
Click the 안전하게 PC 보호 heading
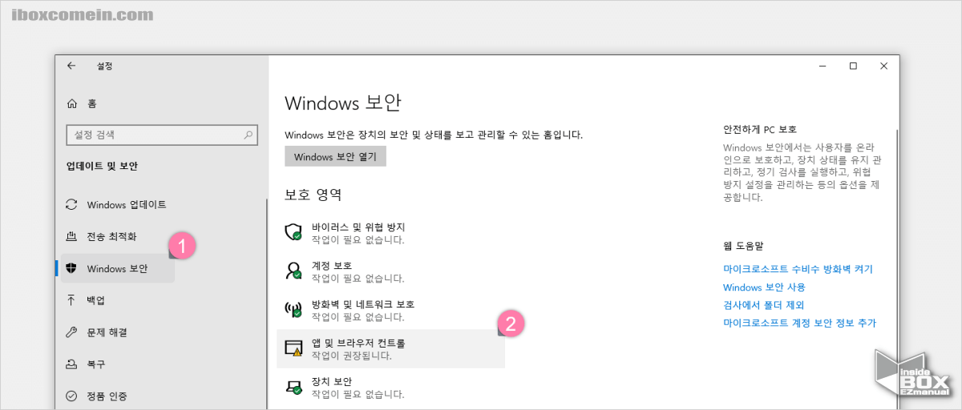point(759,129)
